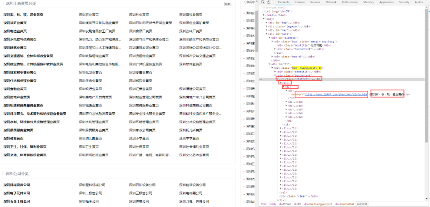Collapse the dt node
The height and width of the screenshot is (207, 430).
[286, 90]
